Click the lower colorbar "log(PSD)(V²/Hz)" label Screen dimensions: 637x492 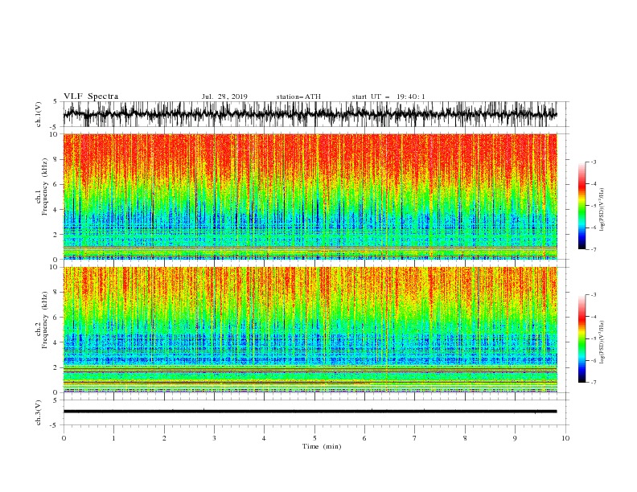602,342
